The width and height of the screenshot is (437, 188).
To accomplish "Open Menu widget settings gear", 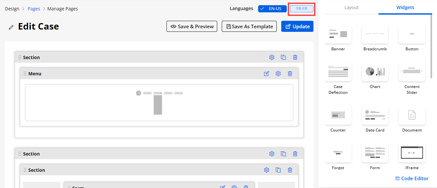I will click(278, 74).
